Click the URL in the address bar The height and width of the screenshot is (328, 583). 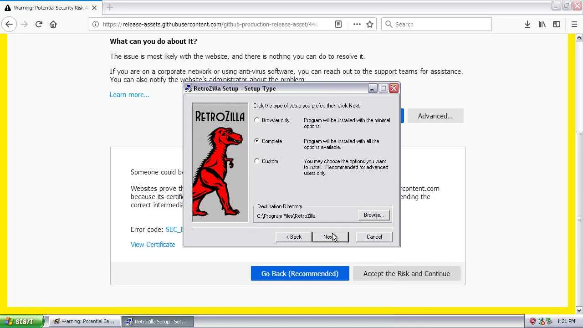210,24
